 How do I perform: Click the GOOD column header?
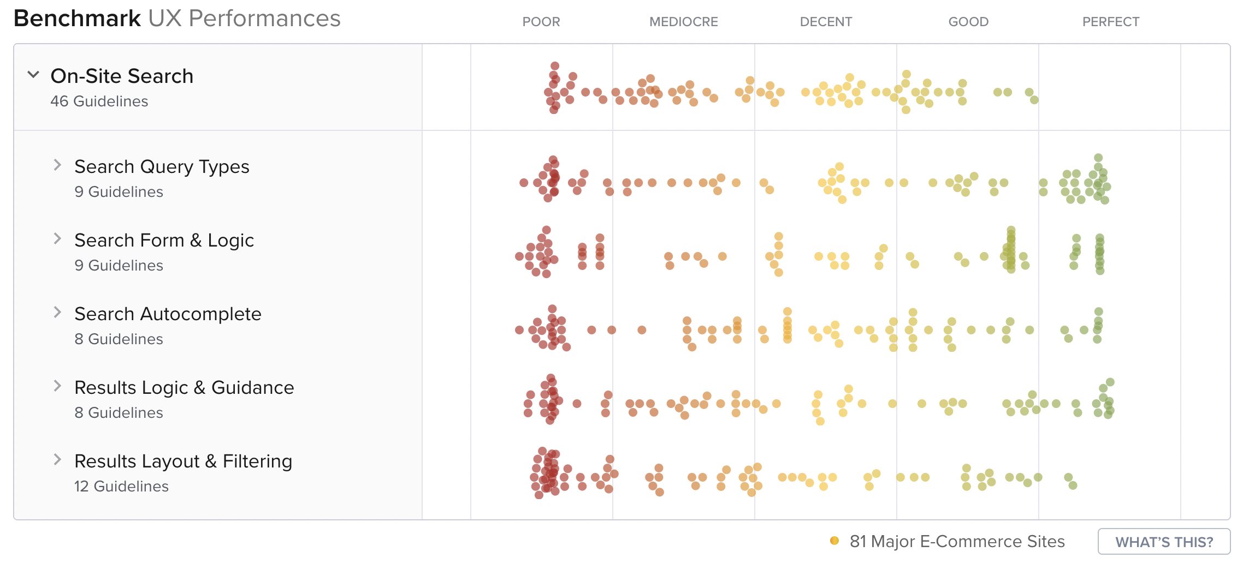968,22
